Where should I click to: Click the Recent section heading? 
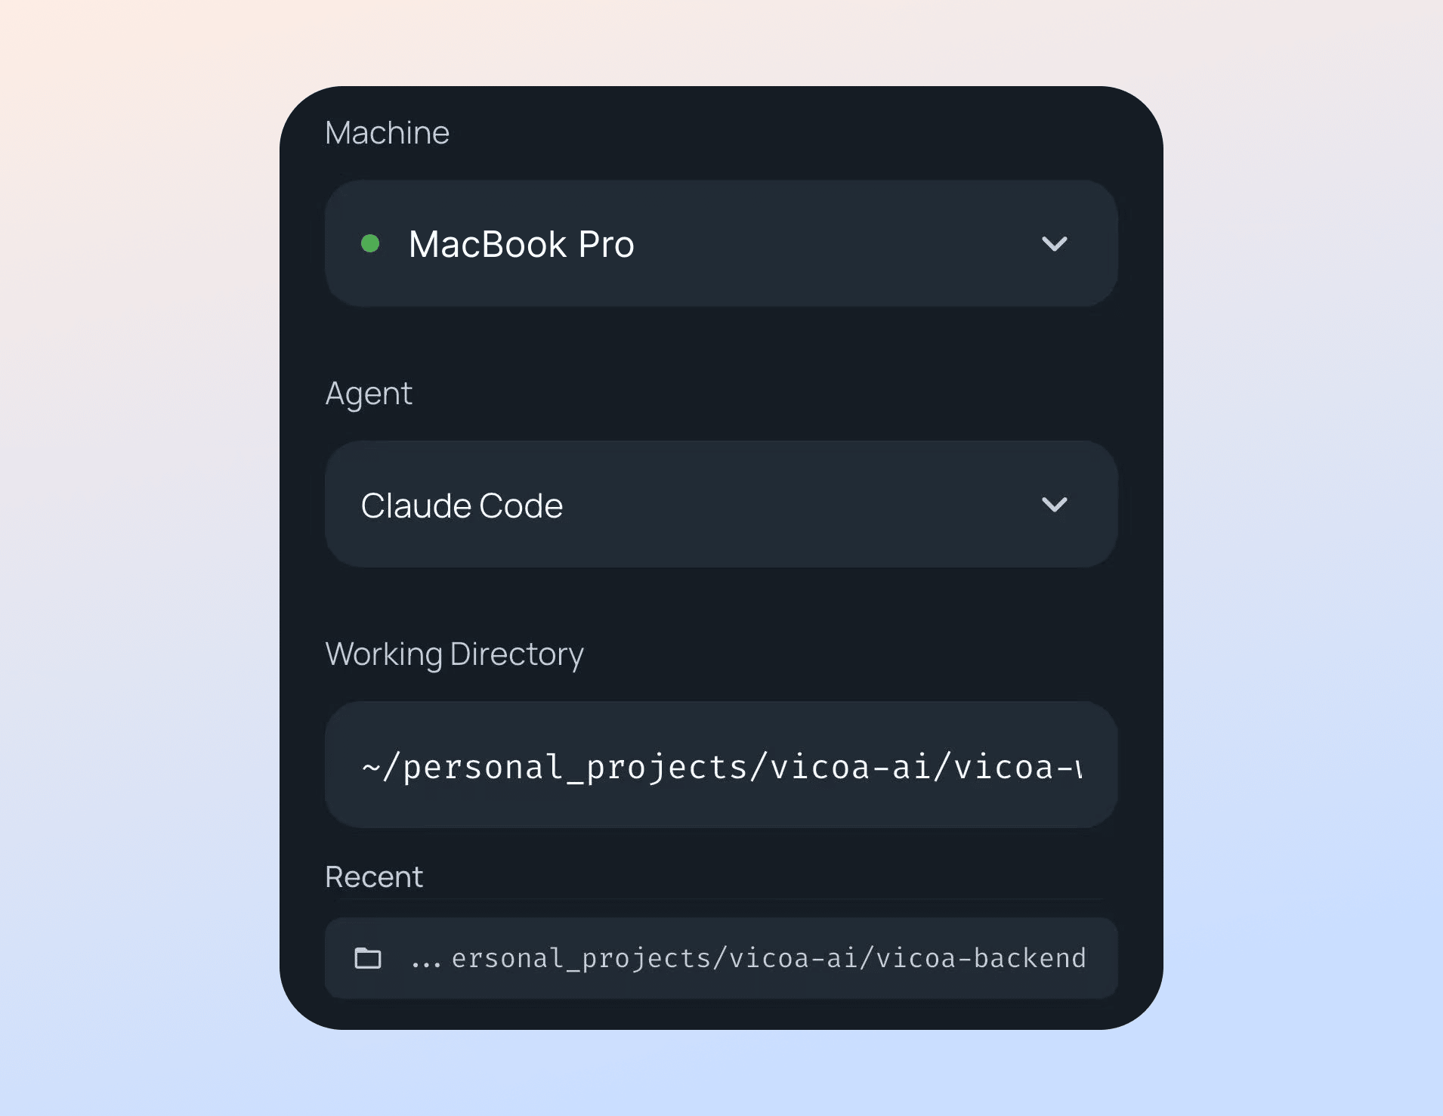(x=373, y=876)
